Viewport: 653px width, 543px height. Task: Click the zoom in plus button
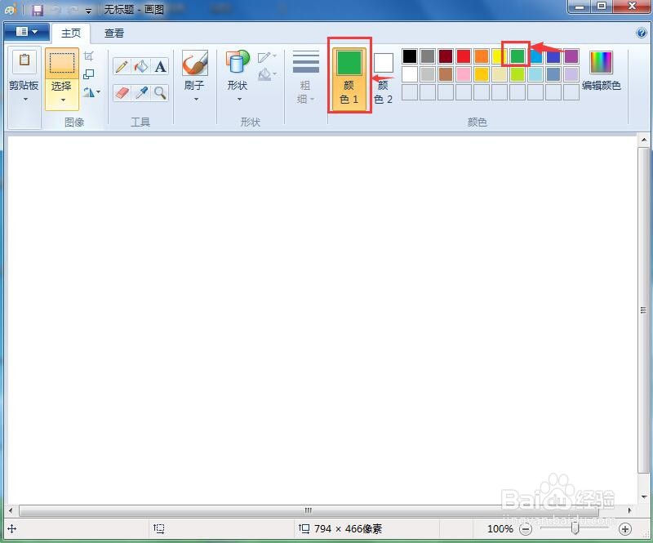(624, 529)
